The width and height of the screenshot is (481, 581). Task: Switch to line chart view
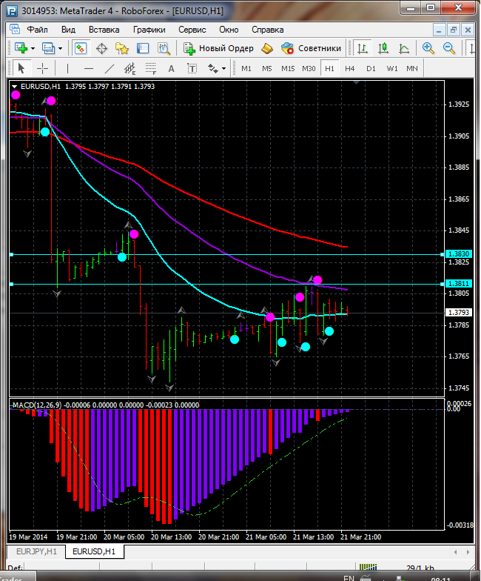pyautogui.click(x=404, y=48)
